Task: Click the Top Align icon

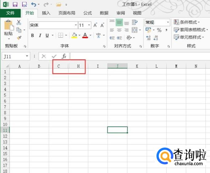Action: click(x=112, y=21)
